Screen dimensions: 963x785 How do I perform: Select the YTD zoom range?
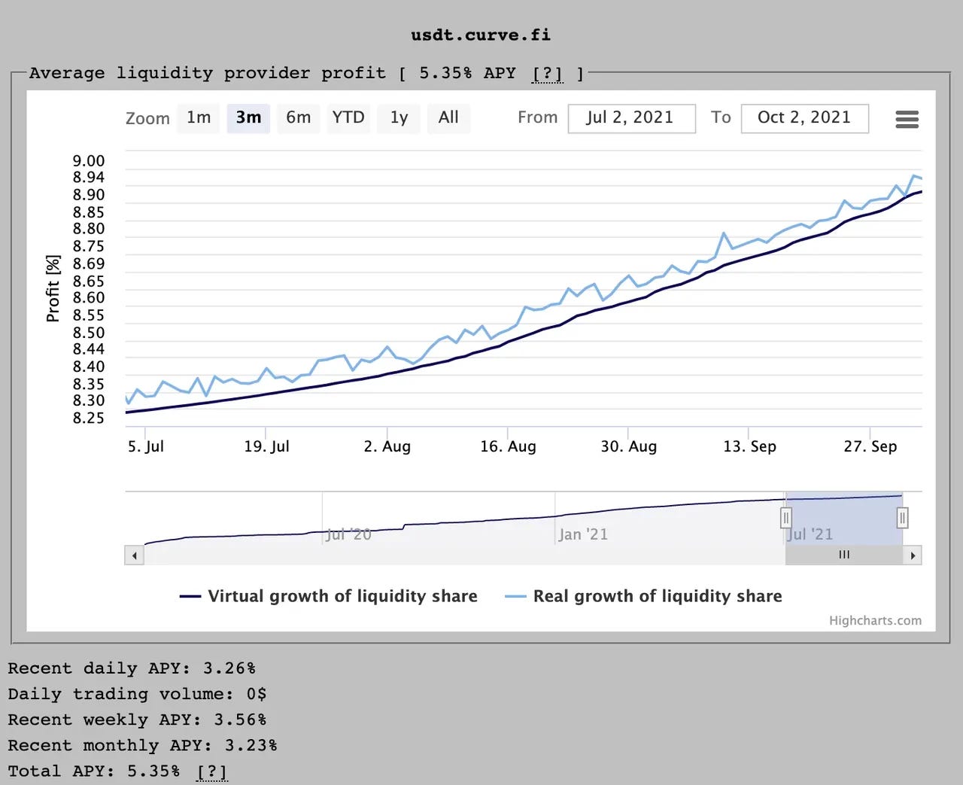[x=348, y=117]
